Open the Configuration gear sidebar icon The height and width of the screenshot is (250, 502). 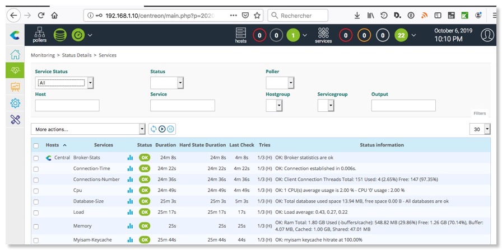click(15, 103)
